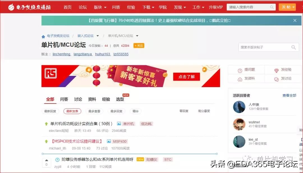Click the search icon in 搜索本版块帖子 box
This screenshot has height=173, width=303.
[x=293, y=47]
